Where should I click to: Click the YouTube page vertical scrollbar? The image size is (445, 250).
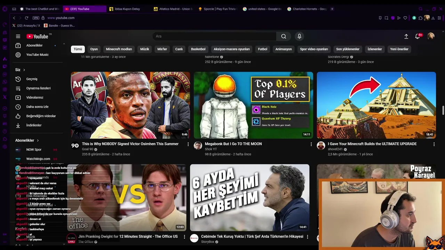[443, 110]
